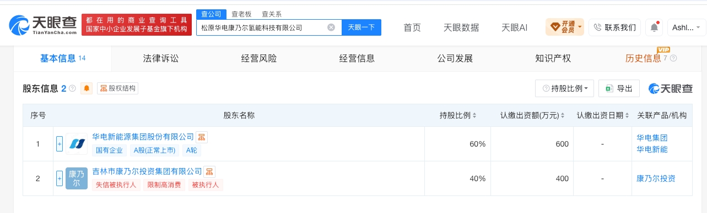The height and width of the screenshot is (213, 707).
Task: Open 吉林市康乃尔投资集团有限公司 link
Action: click(x=147, y=171)
